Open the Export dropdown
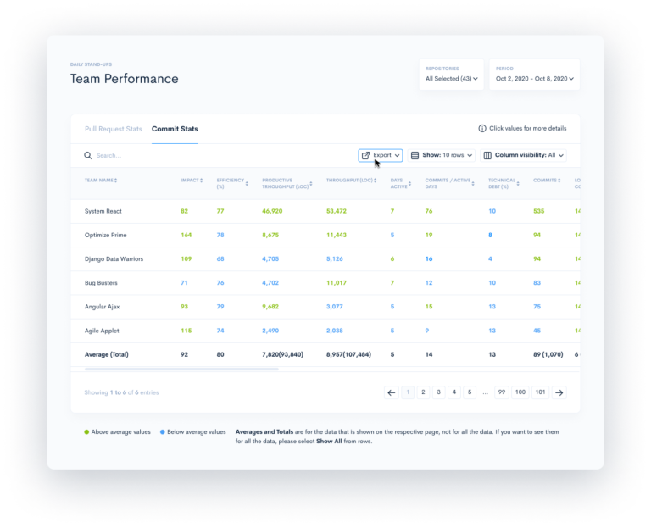651x528 pixels. click(x=381, y=155)
